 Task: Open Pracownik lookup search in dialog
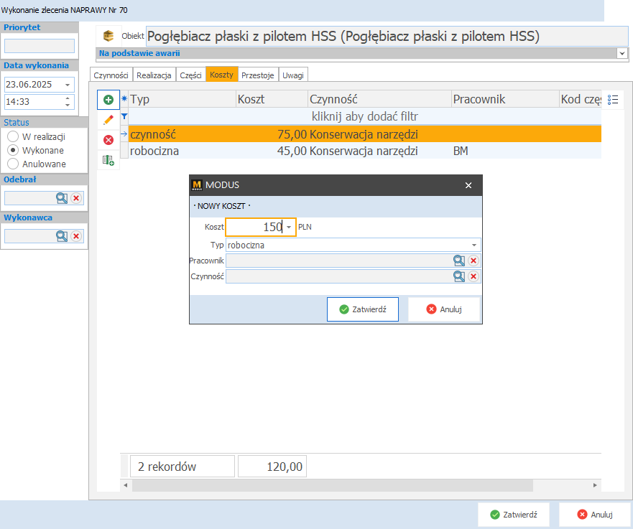tap(458, 261)
